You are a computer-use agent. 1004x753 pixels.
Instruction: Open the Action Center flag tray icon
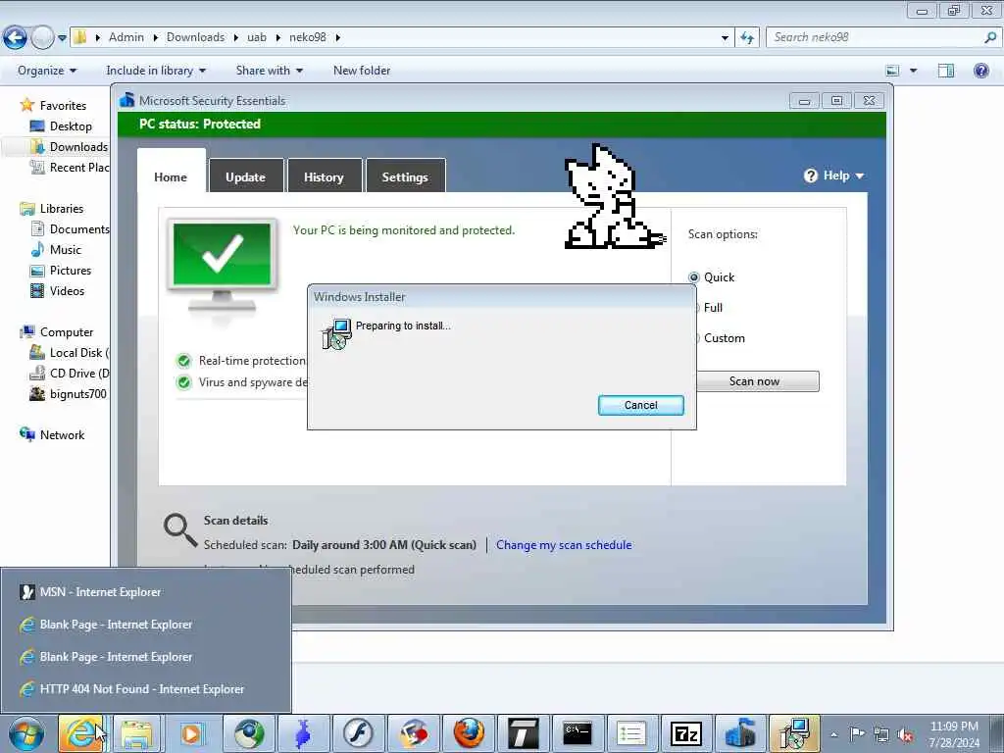coord(857,734)
